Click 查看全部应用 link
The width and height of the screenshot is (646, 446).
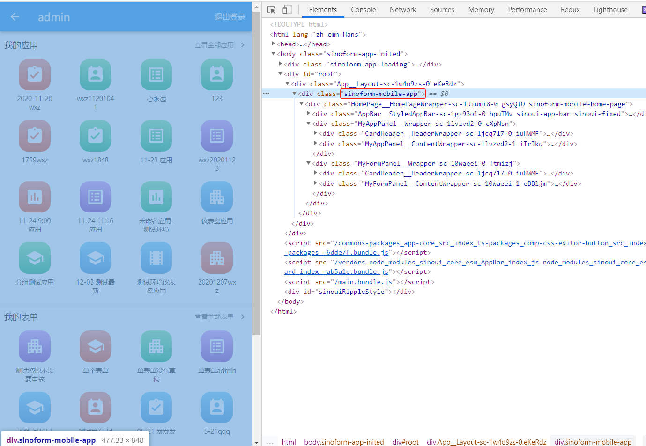[x=219, y=45]
